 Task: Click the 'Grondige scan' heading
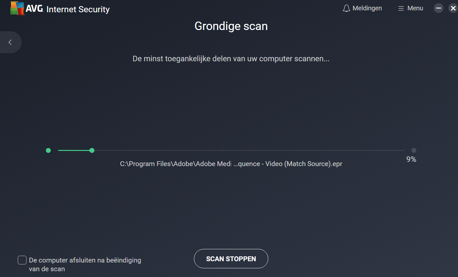click(231, 26)
